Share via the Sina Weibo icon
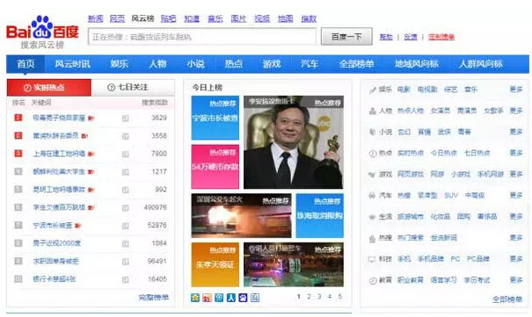Viewport: 532px width, 317px height. 207,298
